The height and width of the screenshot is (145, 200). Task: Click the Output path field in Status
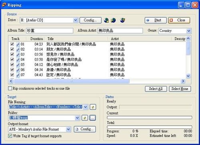[156, 107]
